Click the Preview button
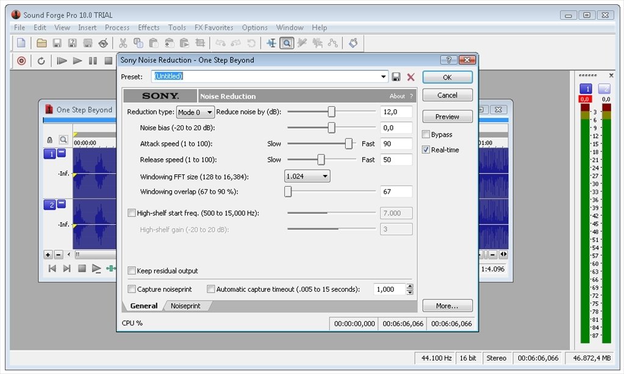Image resolution: width=624 pixels, height=374 pixels. [x=447, y=117]
